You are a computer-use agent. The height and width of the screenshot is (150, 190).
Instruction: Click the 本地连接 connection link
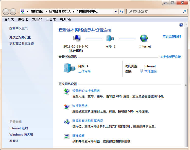click(150, 71)
